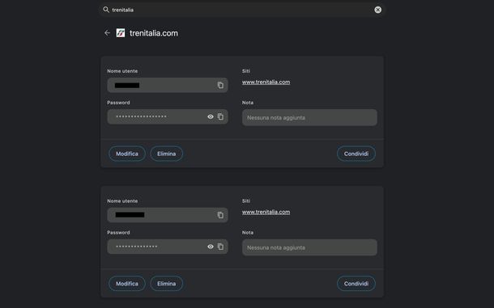Click Modifica in the second card
Screen dimensions: 494x308
coord(127,284)
